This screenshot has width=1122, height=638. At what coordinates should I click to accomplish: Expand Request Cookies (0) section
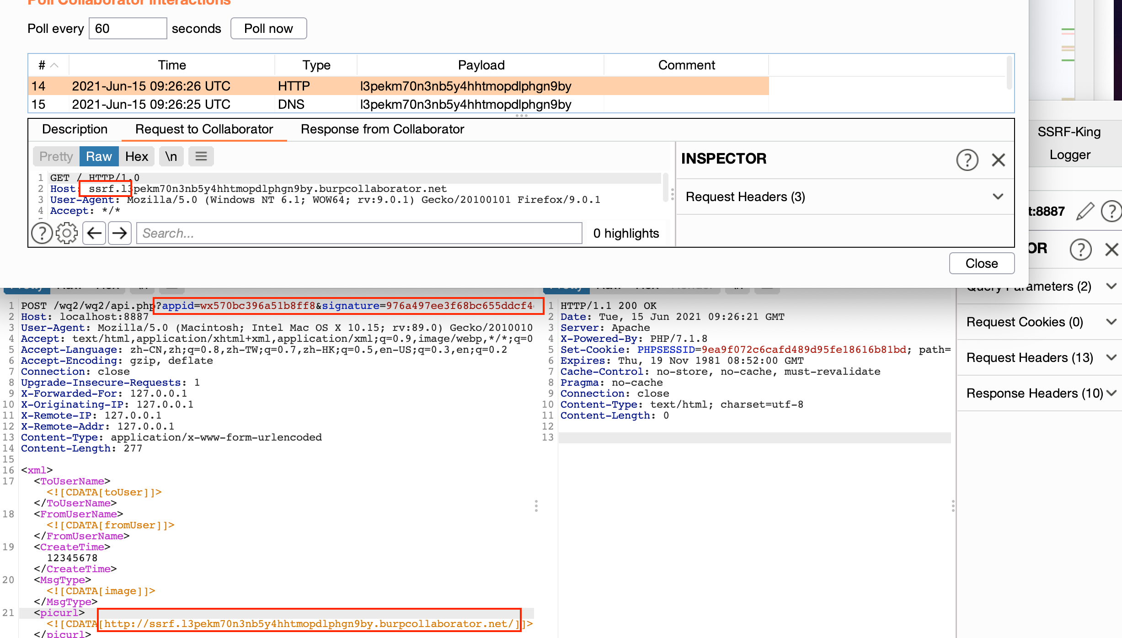click(x=1040, y=322)
